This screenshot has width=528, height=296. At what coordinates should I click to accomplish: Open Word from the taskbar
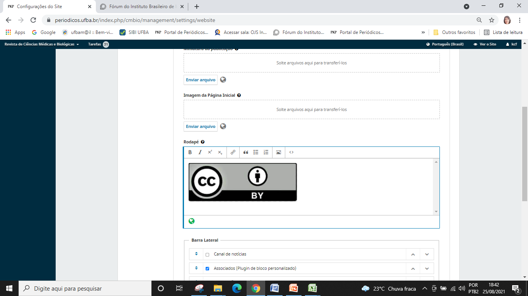(274, 288)
